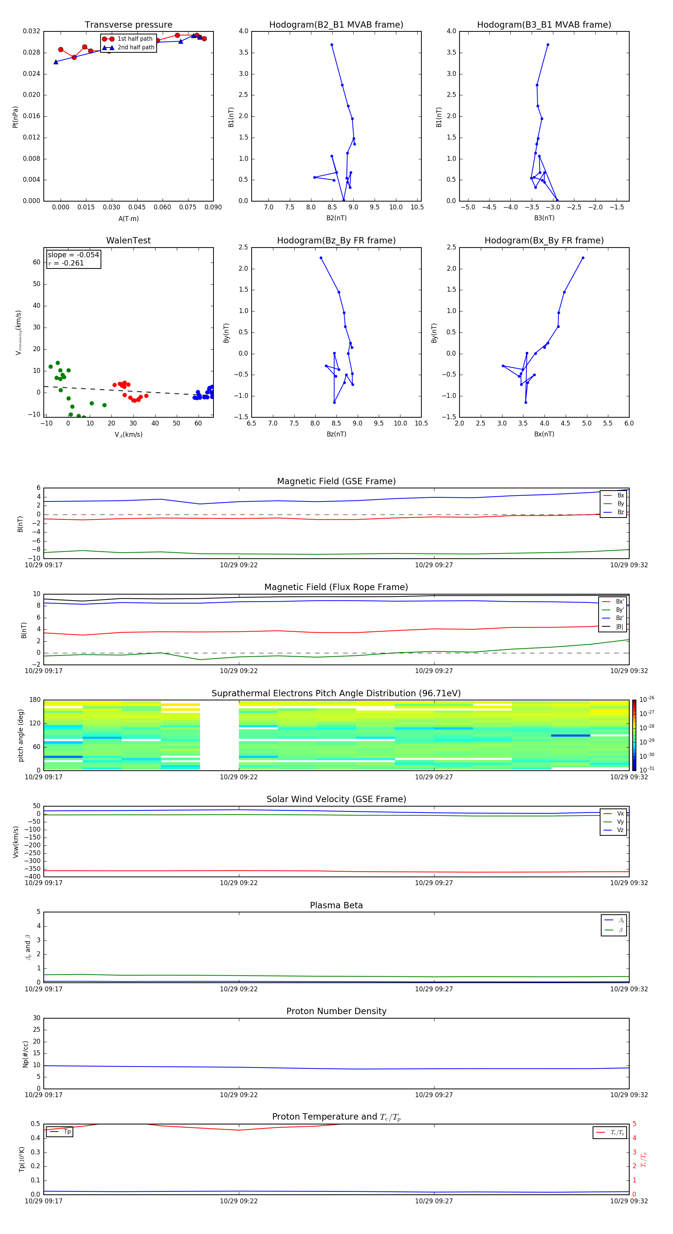Click the |B| legend entry in flux rope panel
Image resolution: width=673 pixels, height=1234 pixels.
point(613,627)
